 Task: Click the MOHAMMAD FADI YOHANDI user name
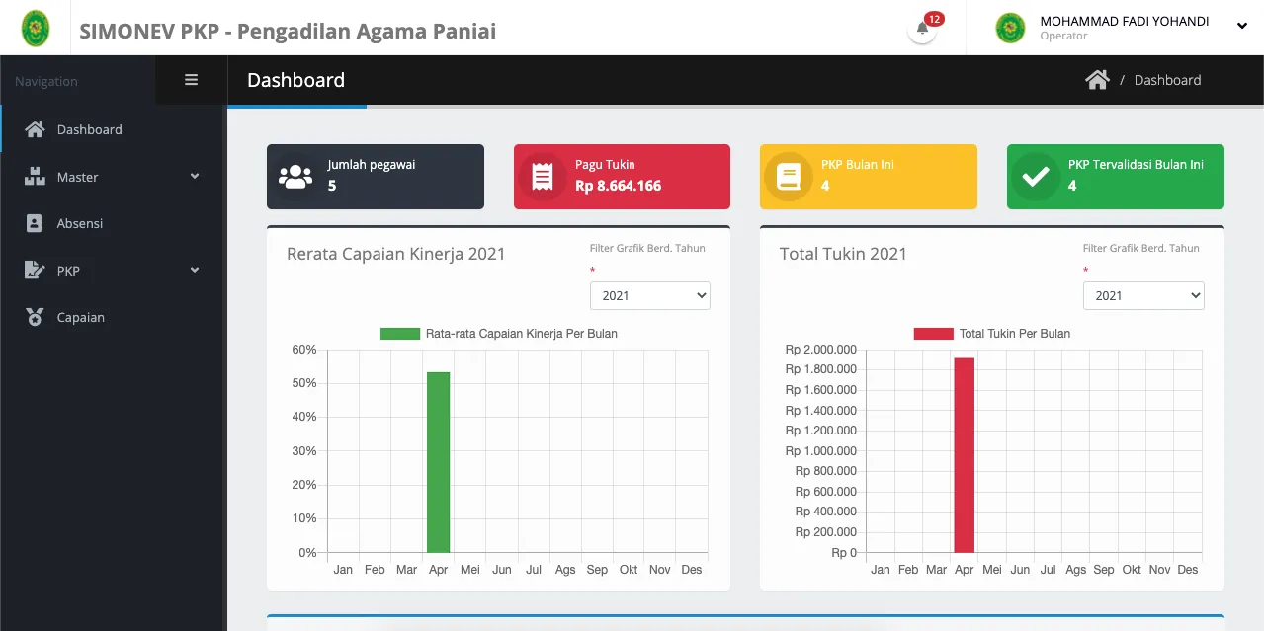tap(1125, 21)
